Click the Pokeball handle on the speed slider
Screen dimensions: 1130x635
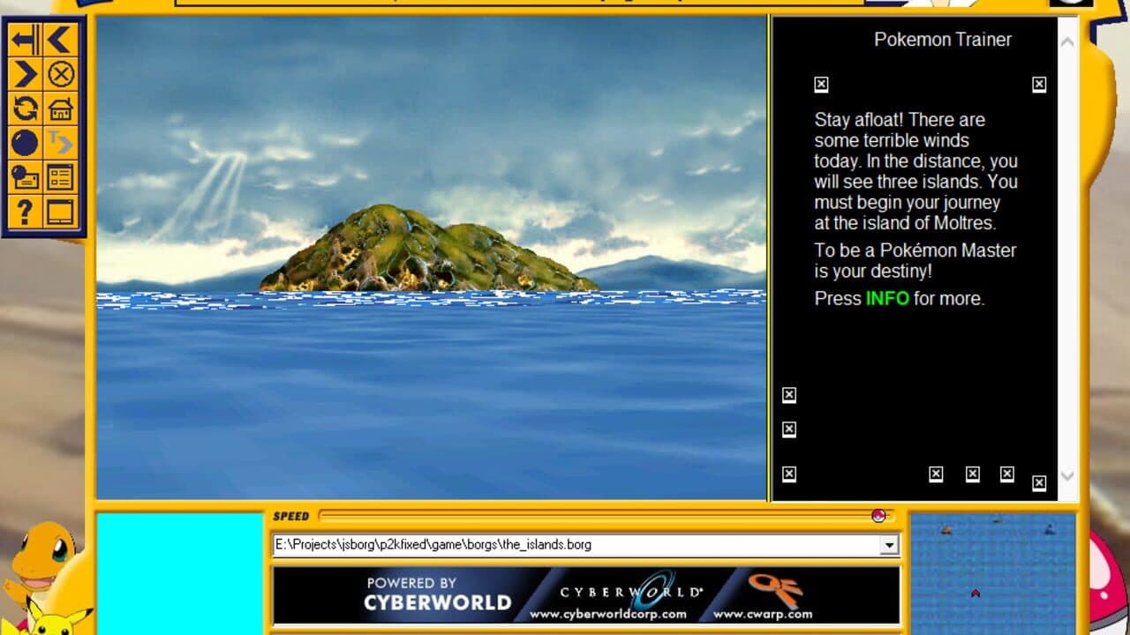(x=878, y=516)
